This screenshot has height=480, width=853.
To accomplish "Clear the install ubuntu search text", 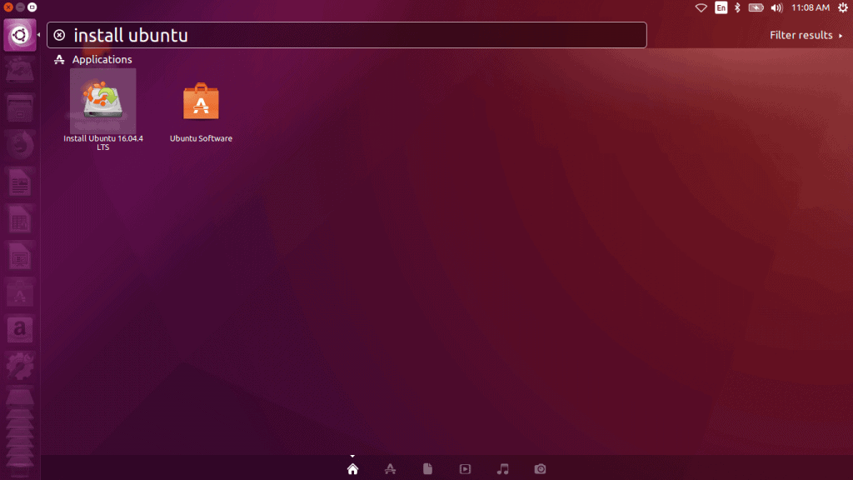I will pyautogui.click(x=58, y=35).
